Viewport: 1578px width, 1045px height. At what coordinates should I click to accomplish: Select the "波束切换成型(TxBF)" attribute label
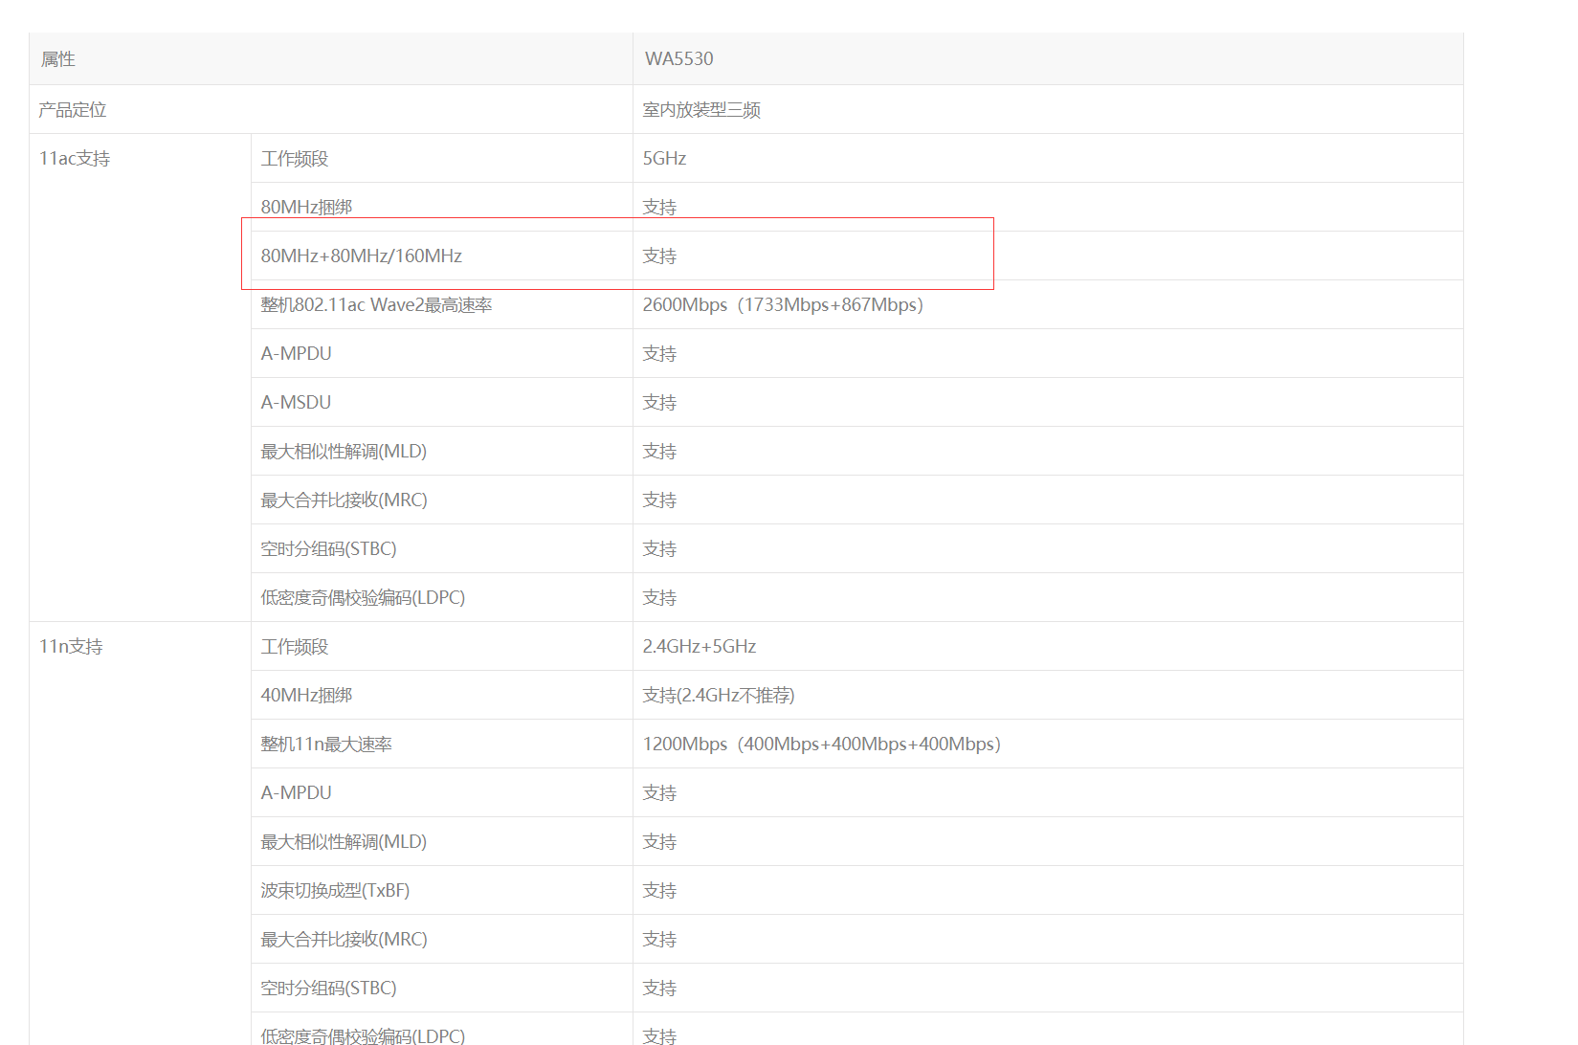[x=336, y=891]
